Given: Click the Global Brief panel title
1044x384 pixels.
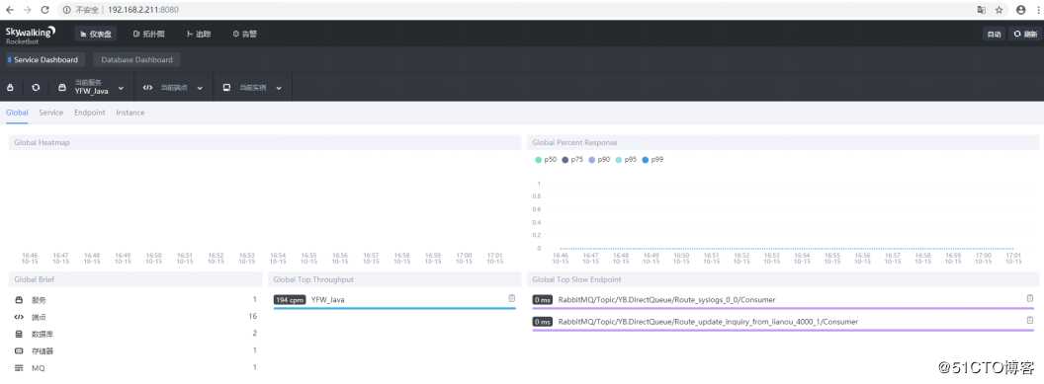Looking at the screenshot, I should point(34,279).
